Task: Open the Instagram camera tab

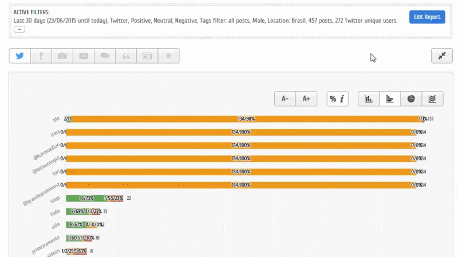Action: (x=62, y=56)
